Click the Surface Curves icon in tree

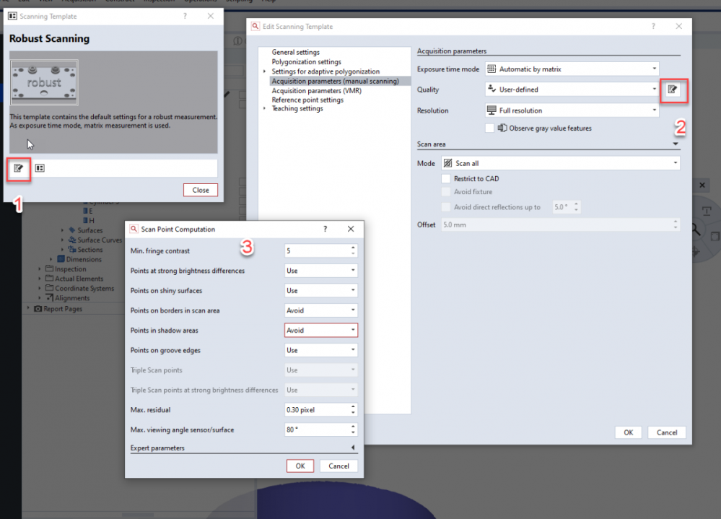[x=72, y=240]
